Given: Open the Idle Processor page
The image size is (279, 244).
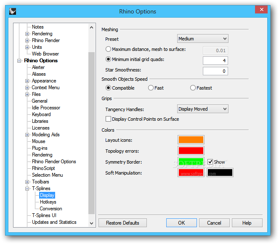Looking at the screenshot, I should [46, 108].
